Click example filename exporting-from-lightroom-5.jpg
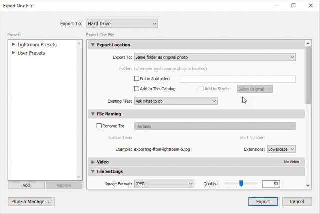 point(162,149)
